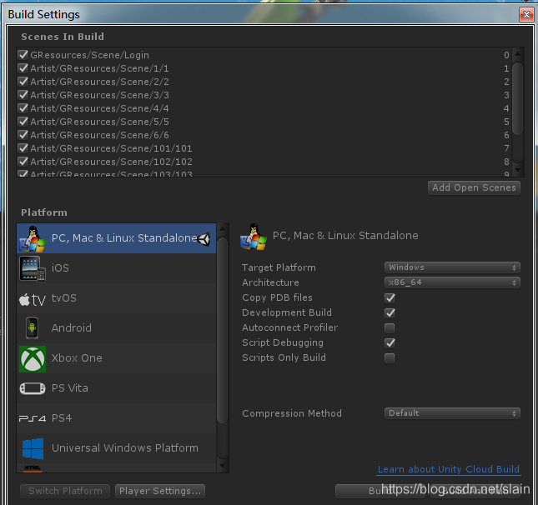This screenshot has width=538, height=505.
Task: Click the scenes list scroll up arrow
Action: tap(517, 53)
